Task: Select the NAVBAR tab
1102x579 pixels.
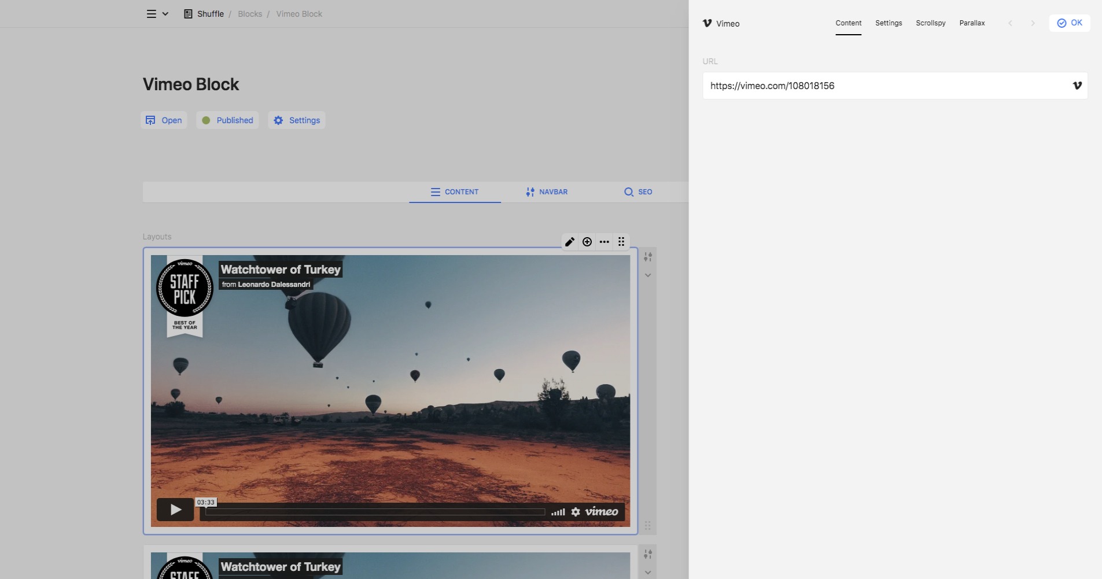Action: (x=547, y=192)
